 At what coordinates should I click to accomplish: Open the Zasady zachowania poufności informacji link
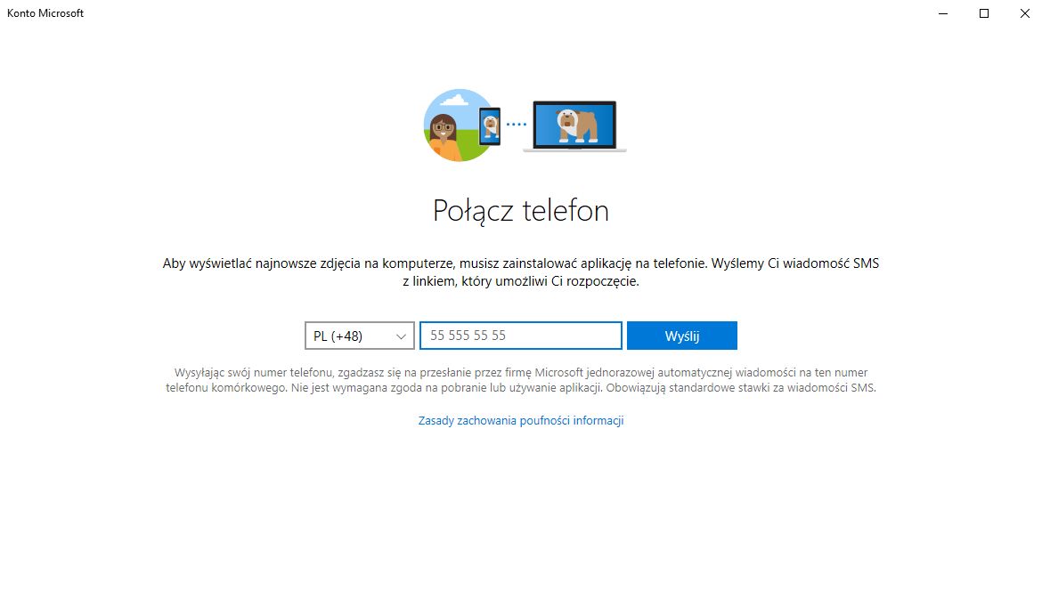[521, 420]
